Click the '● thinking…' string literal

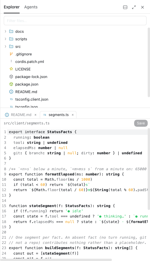tap(112, 216)
